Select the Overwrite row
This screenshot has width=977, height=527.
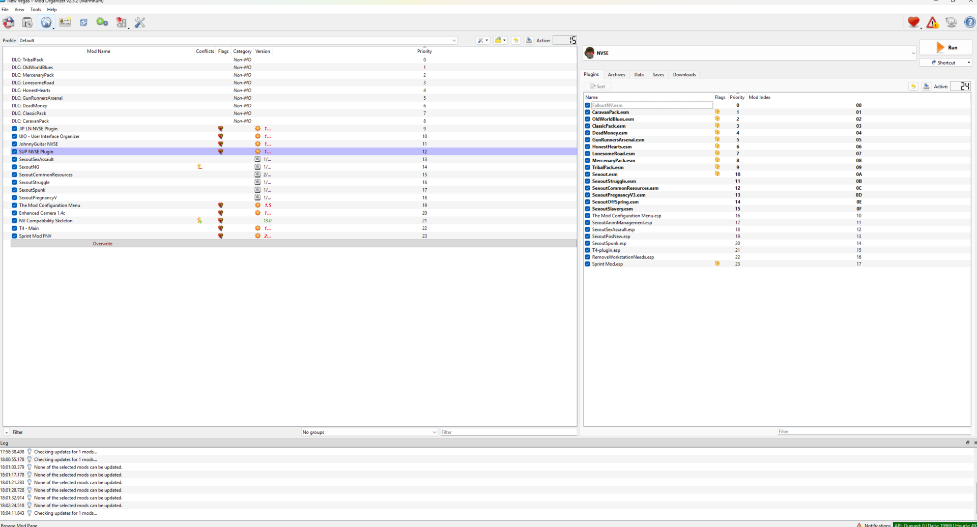point(294,244)
